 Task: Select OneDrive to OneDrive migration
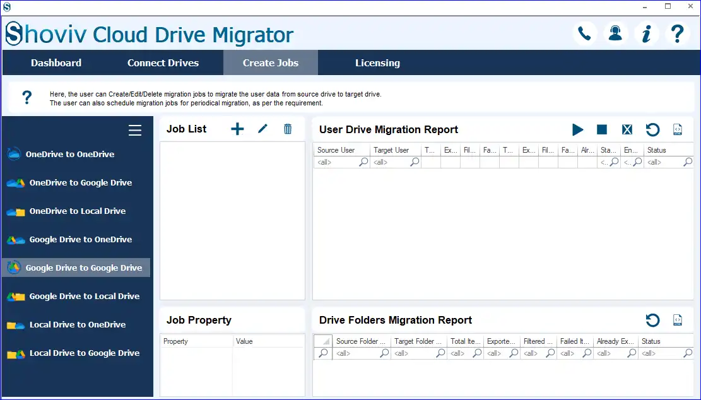coord(69,154)
